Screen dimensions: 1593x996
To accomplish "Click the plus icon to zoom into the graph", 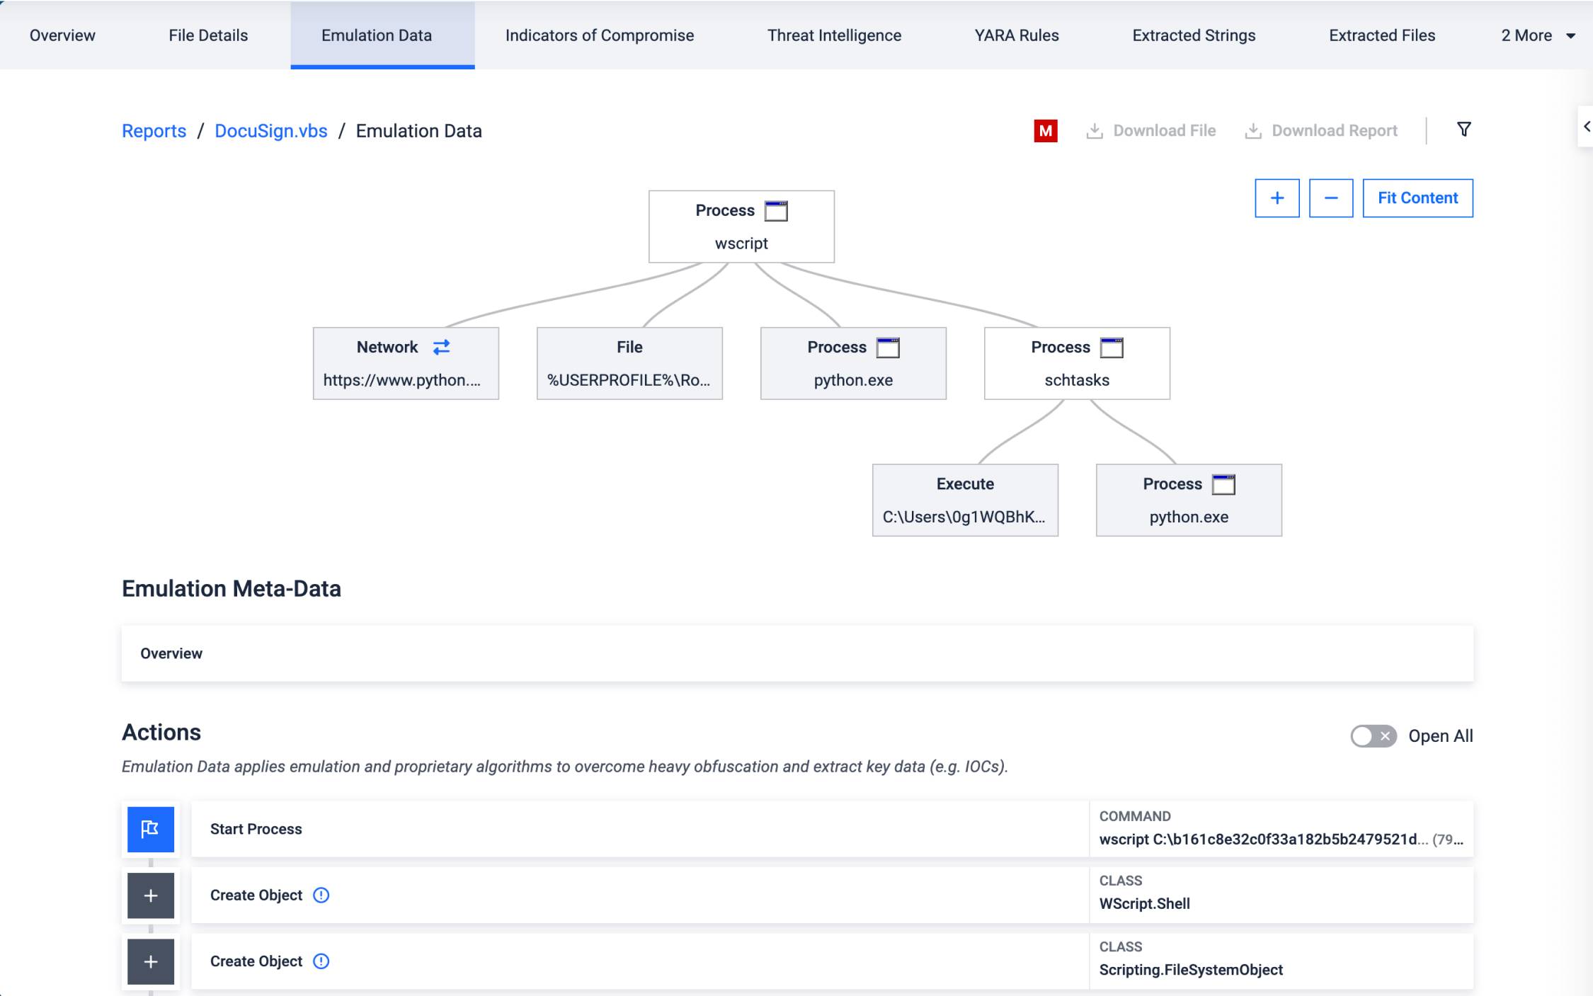I will coord(1277,198).
